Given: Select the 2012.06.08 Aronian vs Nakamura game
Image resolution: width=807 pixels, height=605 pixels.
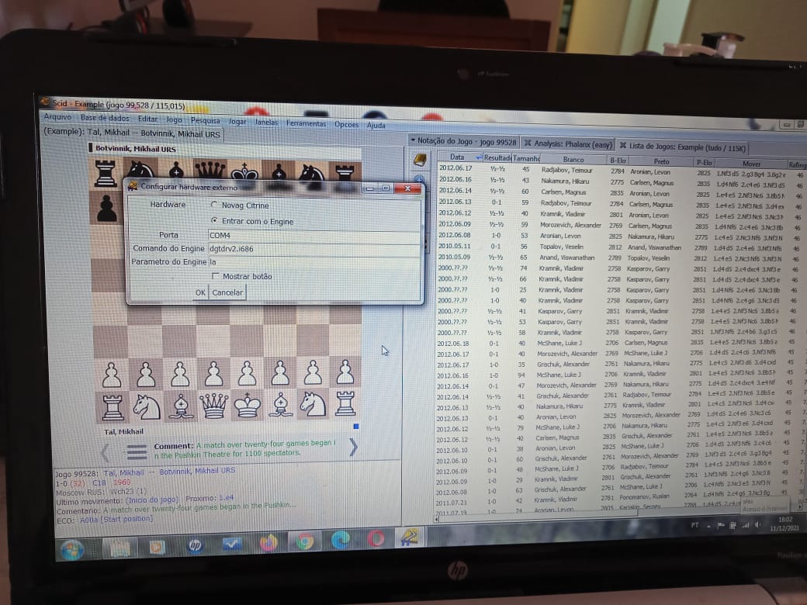Looking at the screenshot, I should 620,236.
